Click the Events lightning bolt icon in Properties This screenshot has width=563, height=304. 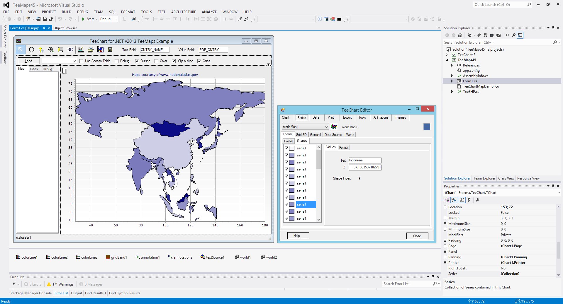469,200
